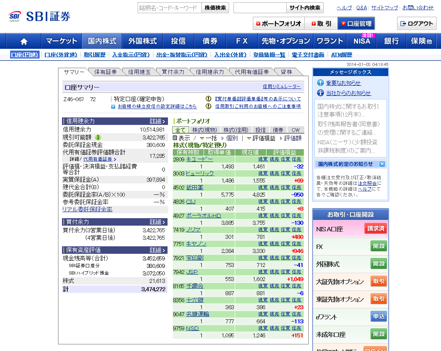Switch to 信用建玉 tab
The image size is (441, 351).
tap(139, 72)
